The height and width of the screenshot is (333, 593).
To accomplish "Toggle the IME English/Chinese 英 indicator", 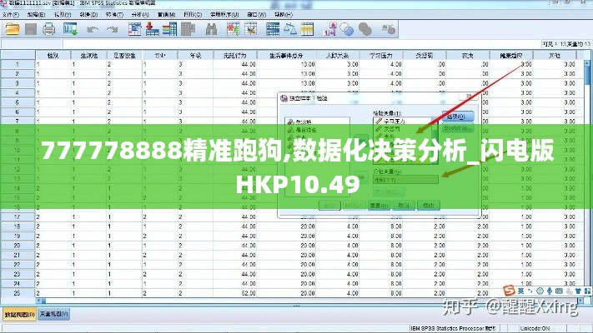I will [521, 291].
